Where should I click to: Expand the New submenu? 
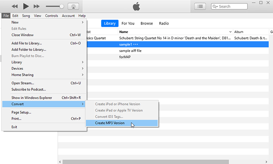44,22
